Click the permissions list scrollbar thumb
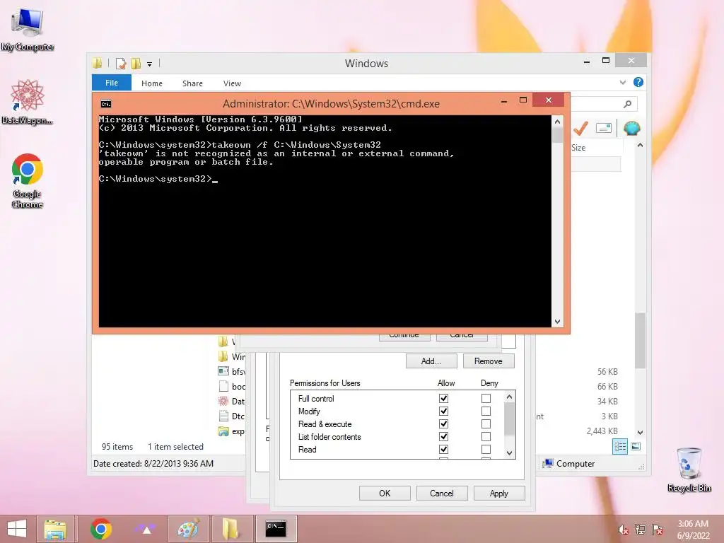This screenshot has width=724, height=543. tap(509, 419)
